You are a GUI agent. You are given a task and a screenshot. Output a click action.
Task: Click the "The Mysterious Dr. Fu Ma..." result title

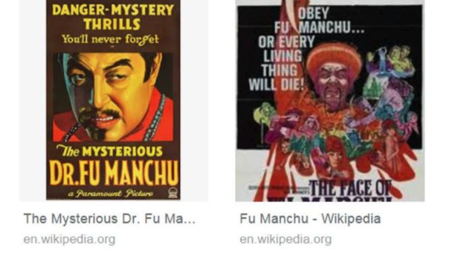pyautogui.click(x=110, y=219)
